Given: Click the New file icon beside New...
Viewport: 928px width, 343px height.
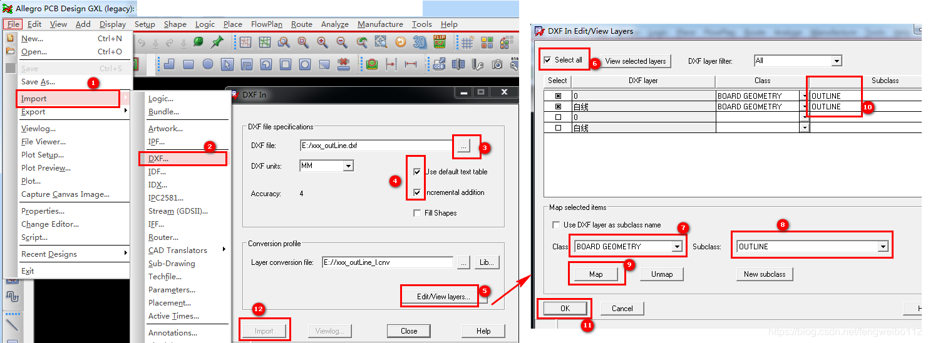Looking at the screenshot, I should pyautogui.click(x=10, y=38).
